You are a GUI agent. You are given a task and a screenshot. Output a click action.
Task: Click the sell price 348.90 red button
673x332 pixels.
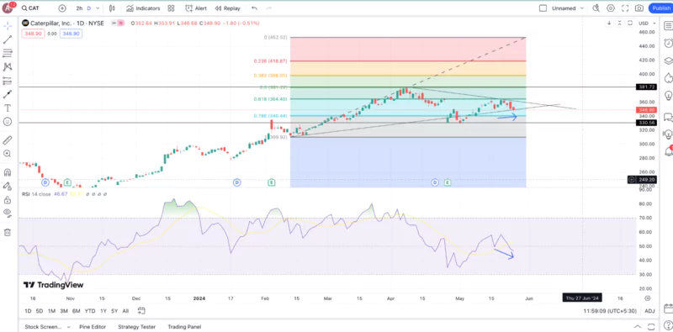(x=33, y=34)
